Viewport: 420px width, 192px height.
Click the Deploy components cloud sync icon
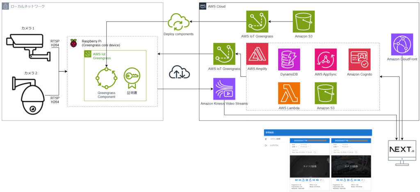(x=179, y=22)
